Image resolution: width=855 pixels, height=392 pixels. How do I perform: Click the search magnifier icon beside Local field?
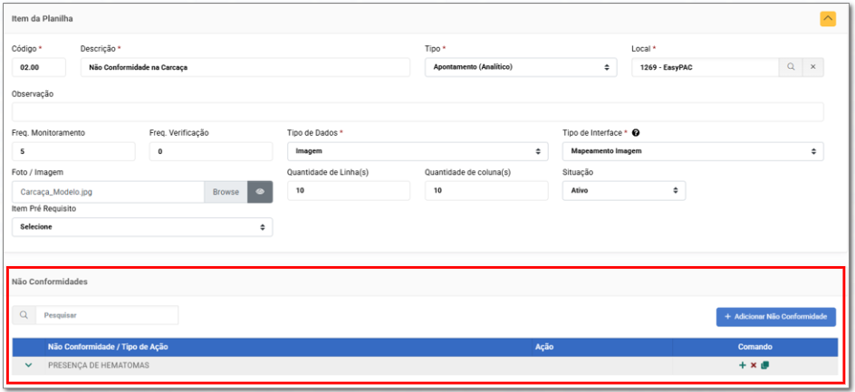[790, 67]
